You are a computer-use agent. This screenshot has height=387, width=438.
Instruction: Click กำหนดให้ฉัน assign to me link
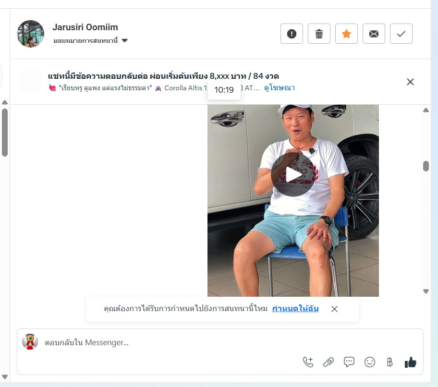[295, 309]
